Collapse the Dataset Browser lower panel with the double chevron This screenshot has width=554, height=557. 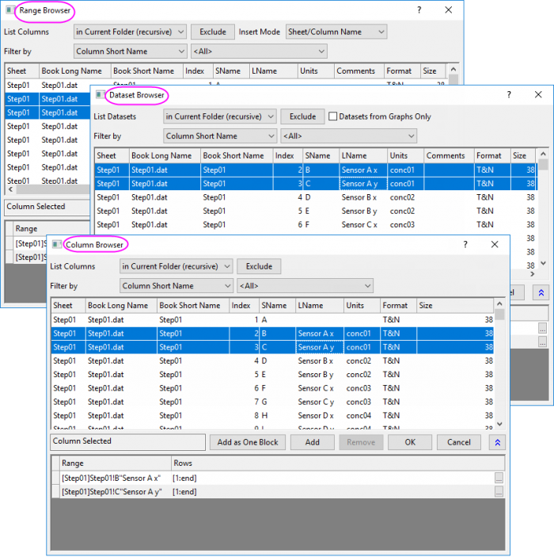541,292
